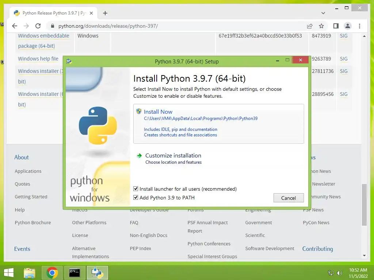Open Command Prompt from taskbar
Viewport: 374px width, 280px height.
pos(75,273)
